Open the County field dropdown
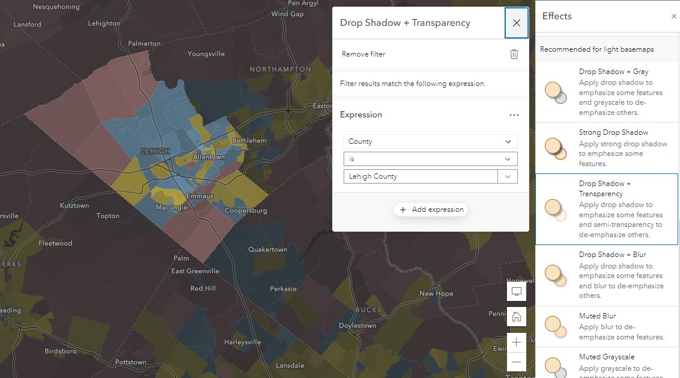 (430, 141)
